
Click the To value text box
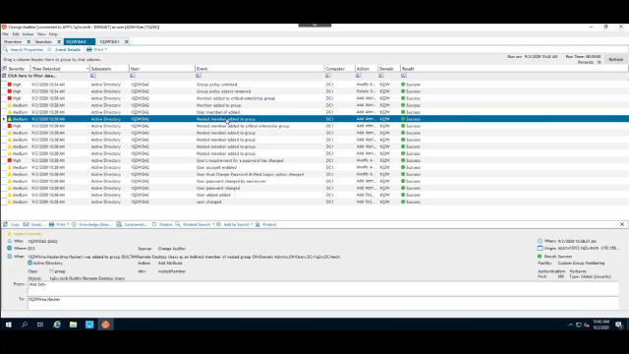[322, 303]
